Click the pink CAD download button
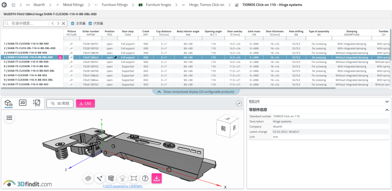The image size is (392, 191). tap(85, 103)
